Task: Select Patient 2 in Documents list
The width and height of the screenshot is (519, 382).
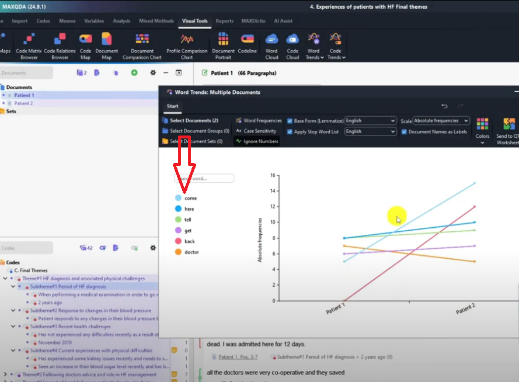Action: click(23, 103)
